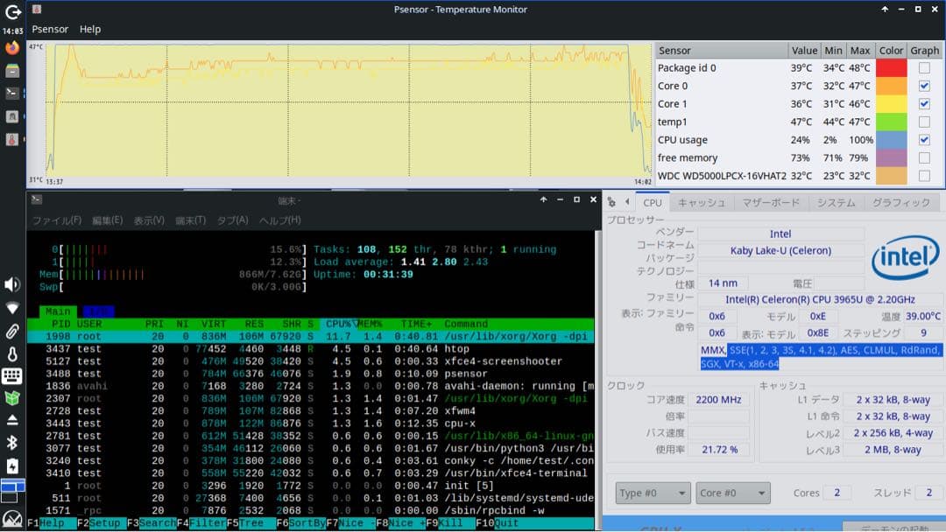
Task: Open the Psensor menu
Action: 50,29
